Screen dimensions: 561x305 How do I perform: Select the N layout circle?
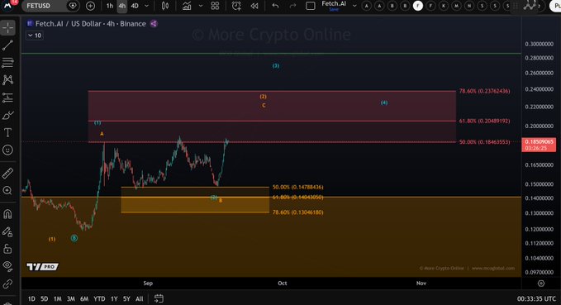(469, 6)
